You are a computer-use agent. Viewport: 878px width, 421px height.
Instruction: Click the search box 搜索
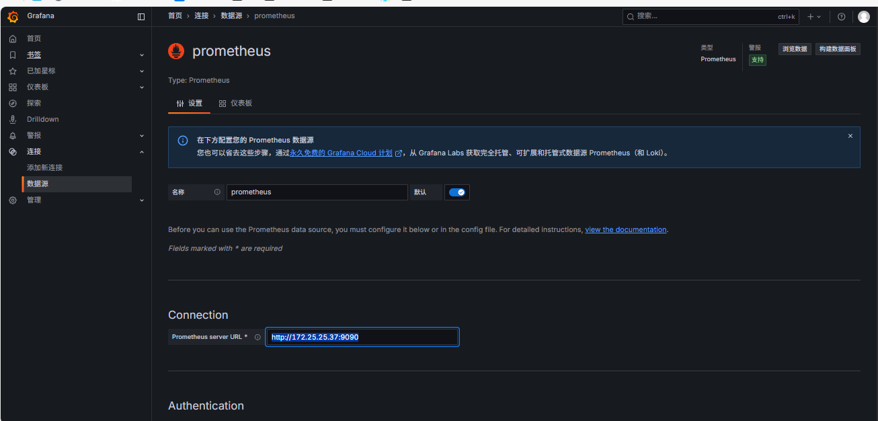(711, 16)
